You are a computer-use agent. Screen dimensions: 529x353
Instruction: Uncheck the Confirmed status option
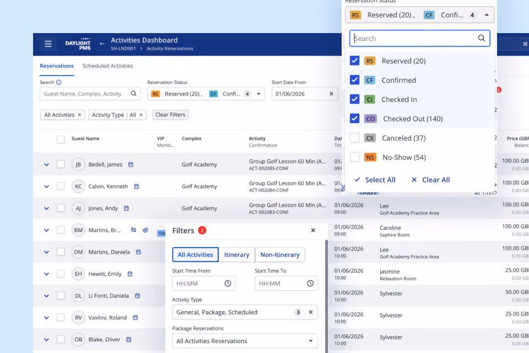pos(354,80)
